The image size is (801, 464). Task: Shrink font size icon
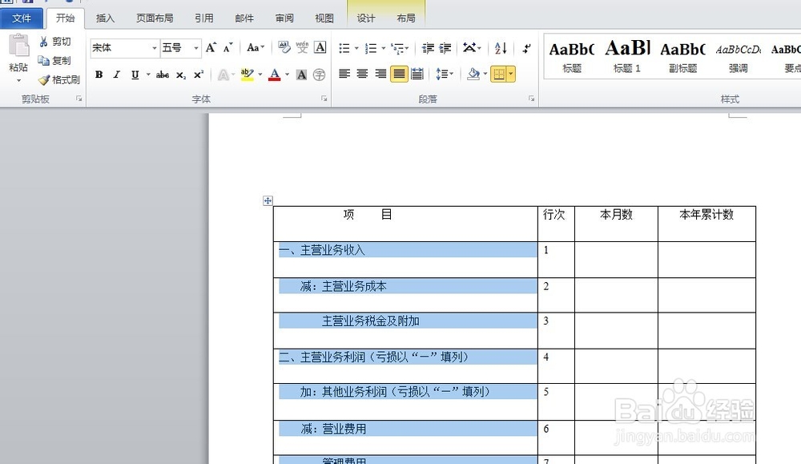[x=227, y=47]
